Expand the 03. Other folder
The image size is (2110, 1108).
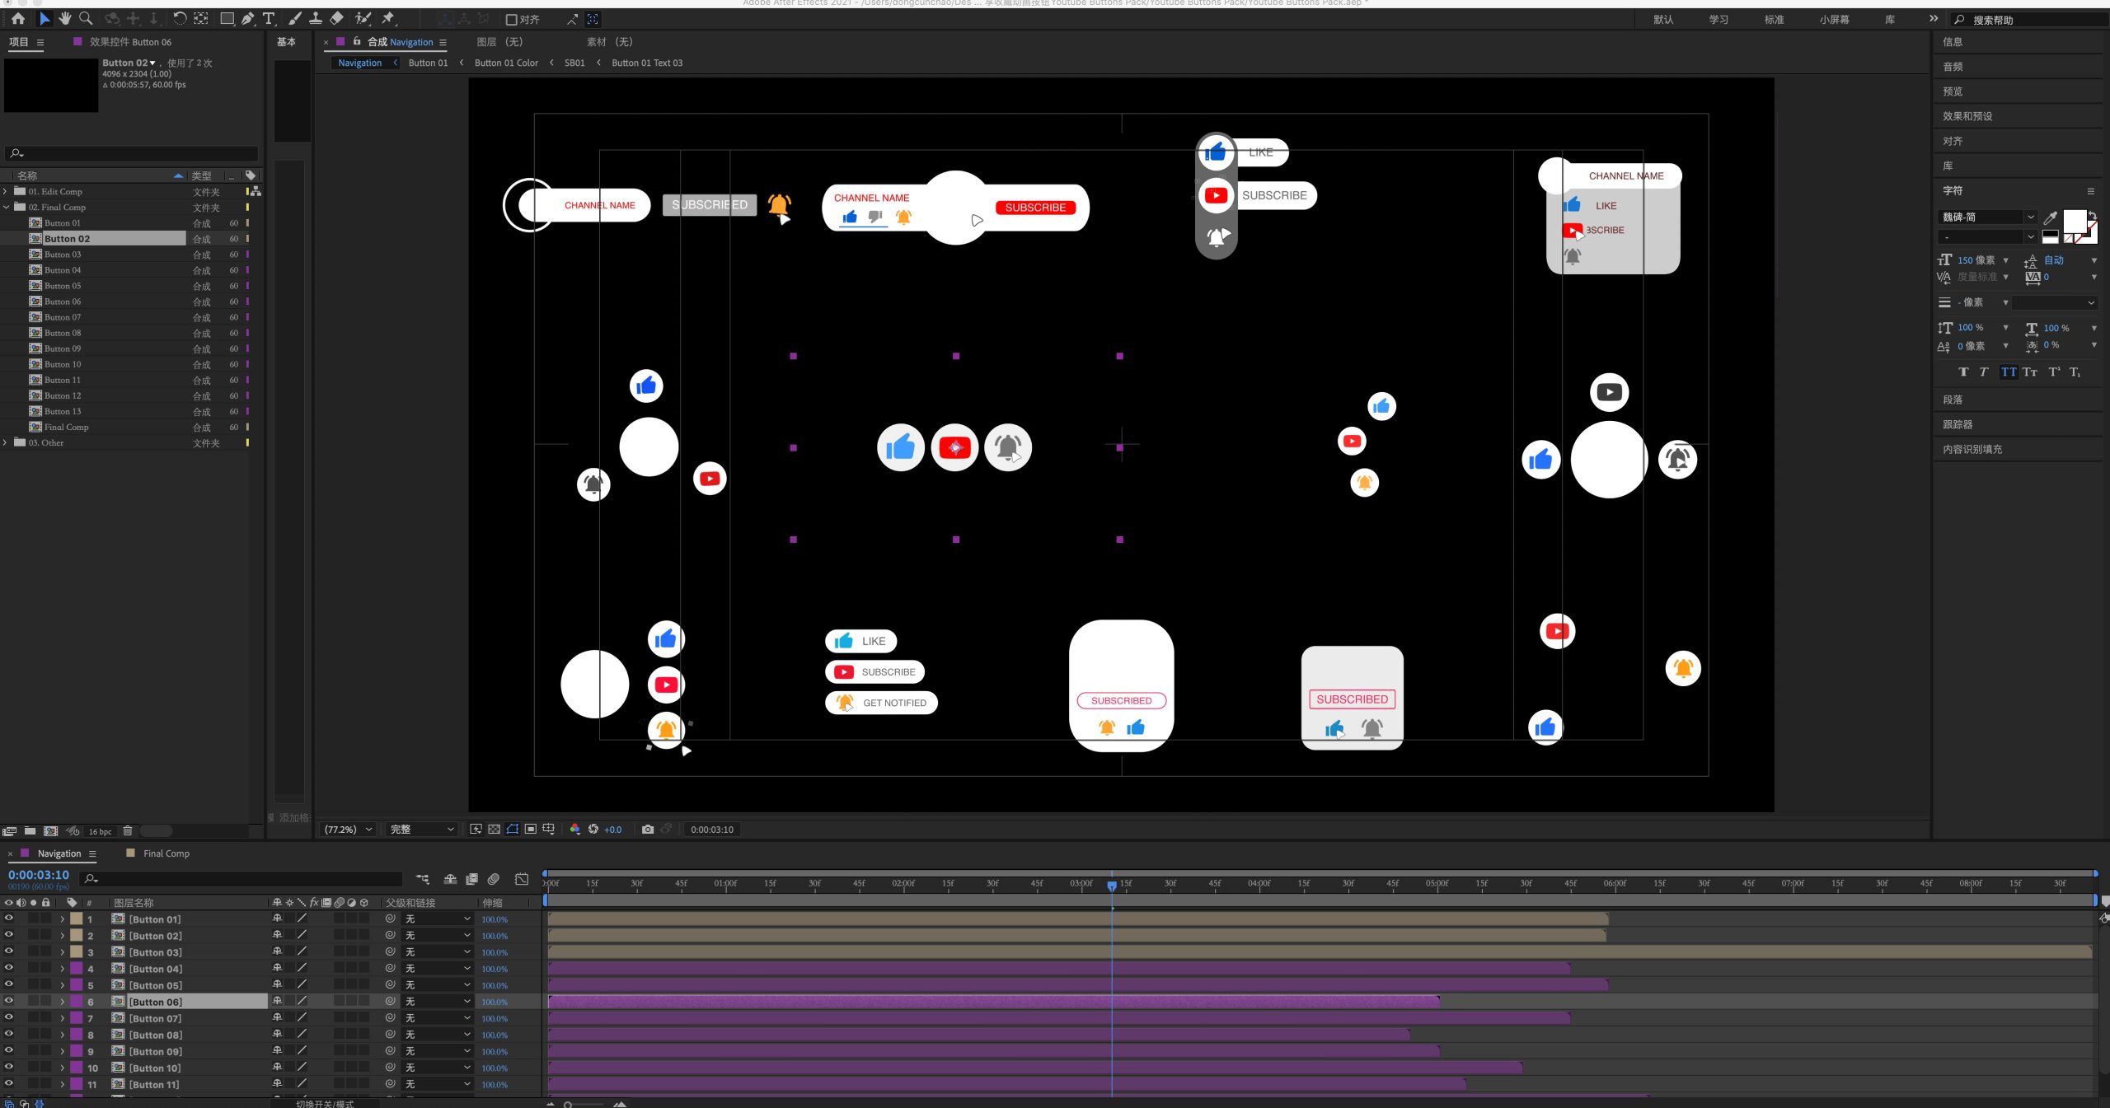(6, 442)
